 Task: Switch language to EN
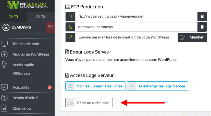coord(41,17)
